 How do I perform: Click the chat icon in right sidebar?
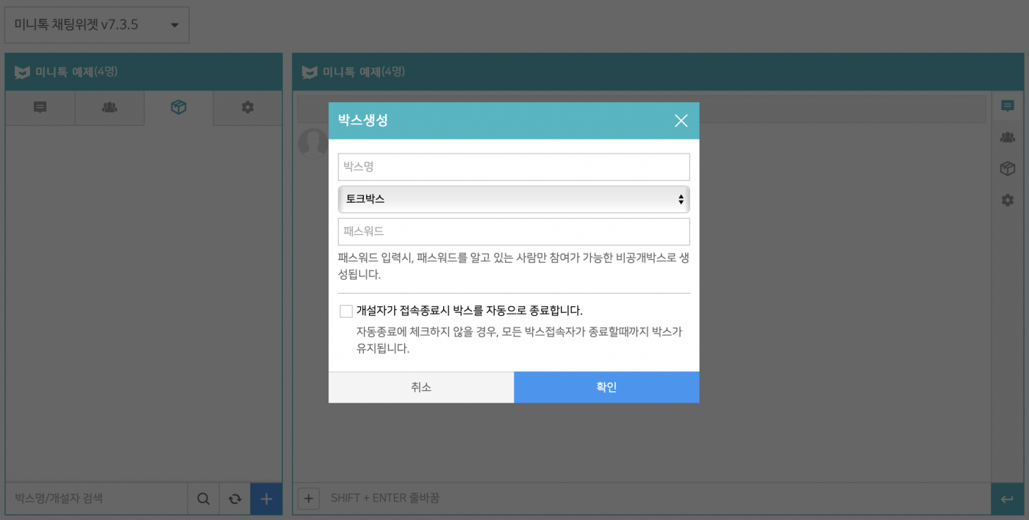[x=1008, y=106]
